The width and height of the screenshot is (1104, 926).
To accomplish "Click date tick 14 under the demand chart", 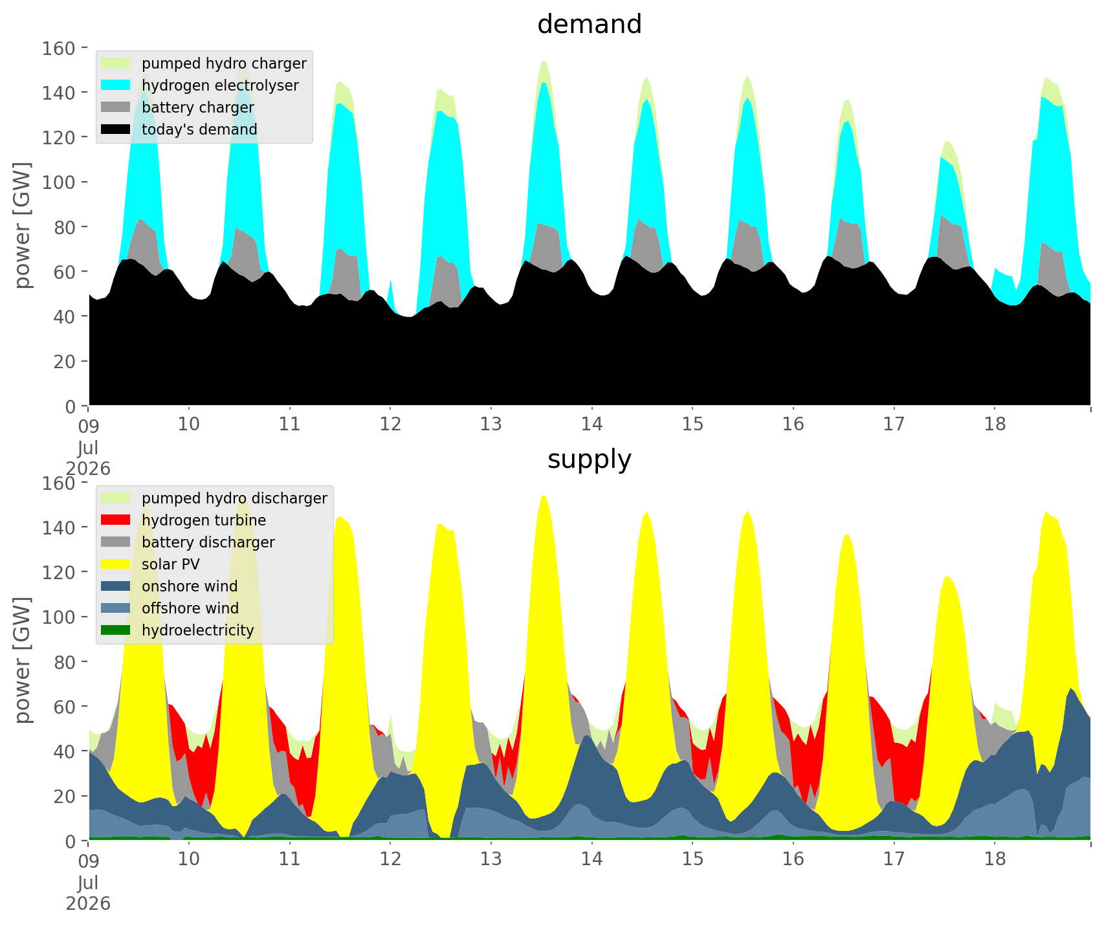I will point(591,424).
